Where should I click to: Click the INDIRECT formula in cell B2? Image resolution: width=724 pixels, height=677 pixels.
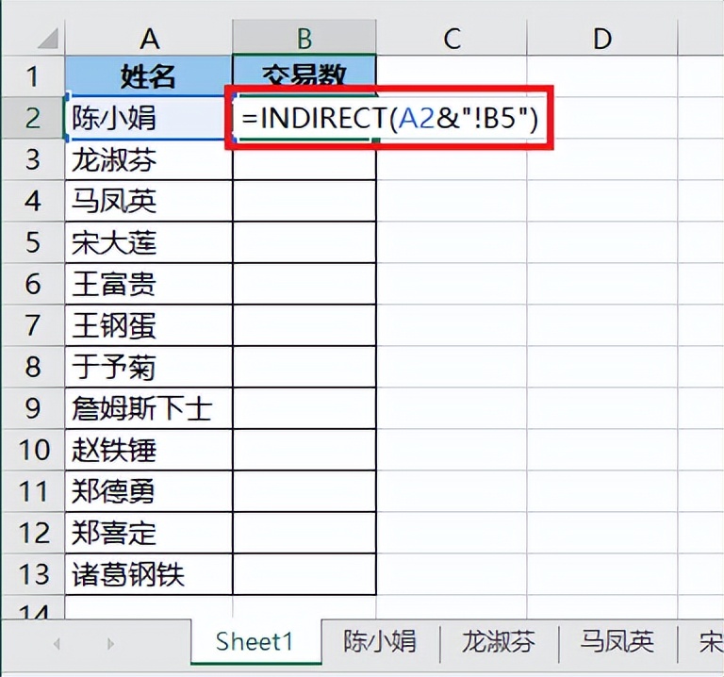389,118
